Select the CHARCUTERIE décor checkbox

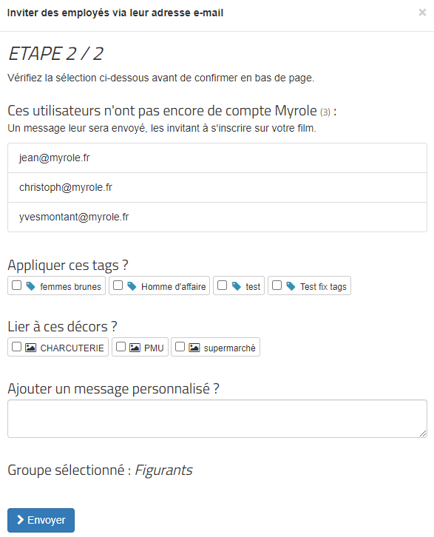point(16,347)
